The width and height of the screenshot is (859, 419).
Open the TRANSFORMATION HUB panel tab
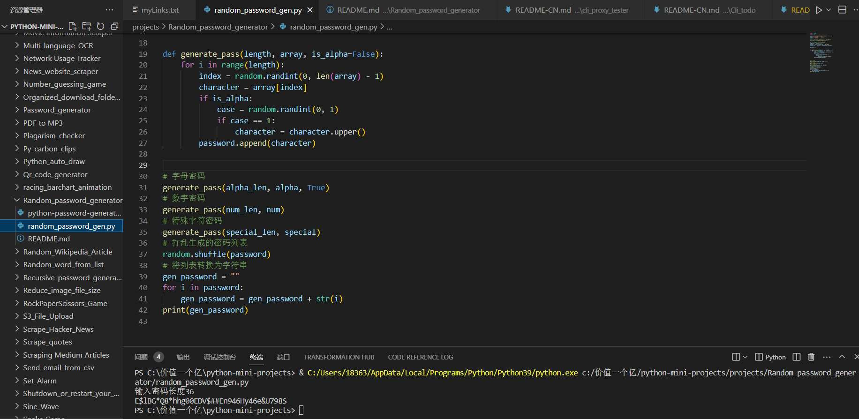[x=339, y=357]
